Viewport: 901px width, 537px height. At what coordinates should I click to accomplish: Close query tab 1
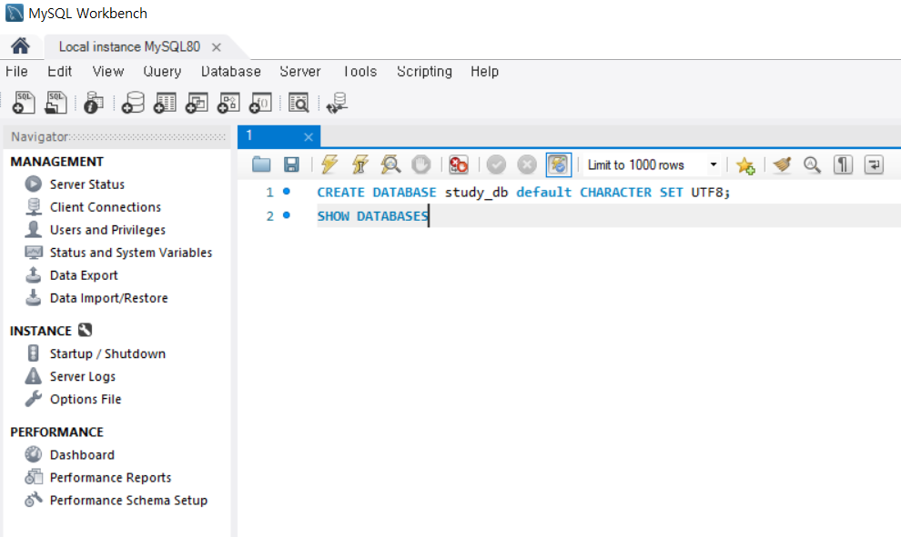point(309,136)
